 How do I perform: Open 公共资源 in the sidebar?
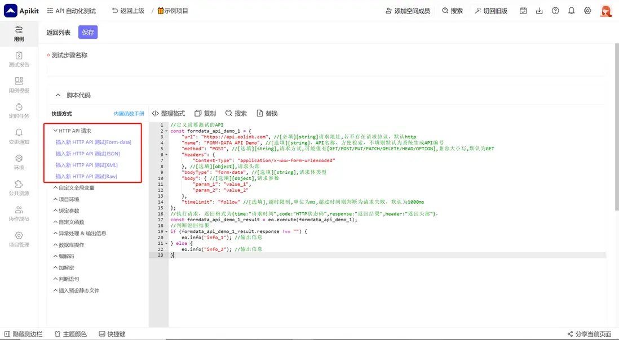click(19, 188)
